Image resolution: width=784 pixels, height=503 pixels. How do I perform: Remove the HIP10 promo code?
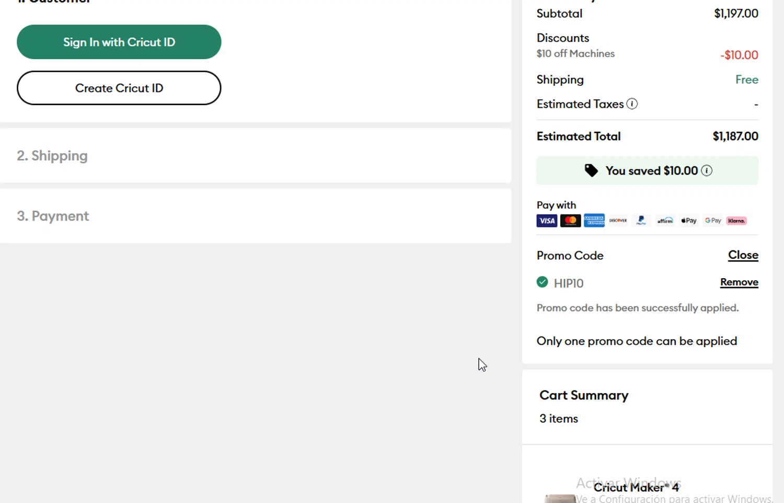tap(739, 282)
